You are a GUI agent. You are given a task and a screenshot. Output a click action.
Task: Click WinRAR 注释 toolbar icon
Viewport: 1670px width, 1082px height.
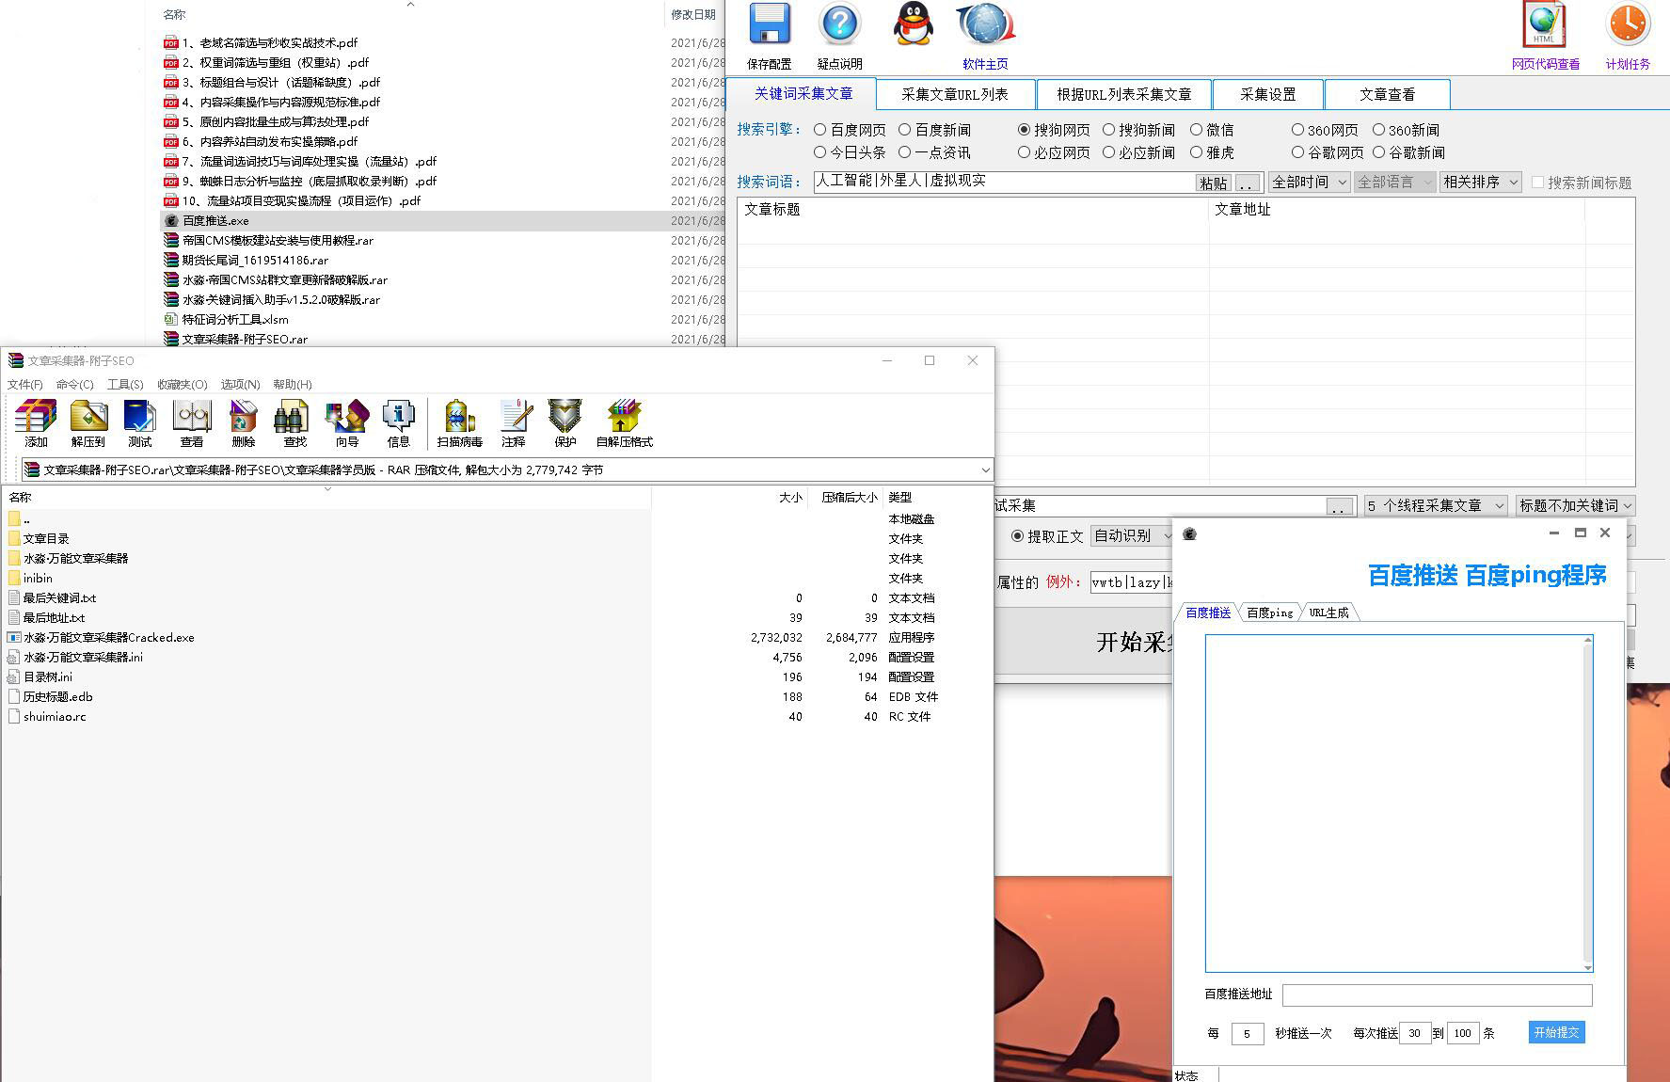[515, 417]
